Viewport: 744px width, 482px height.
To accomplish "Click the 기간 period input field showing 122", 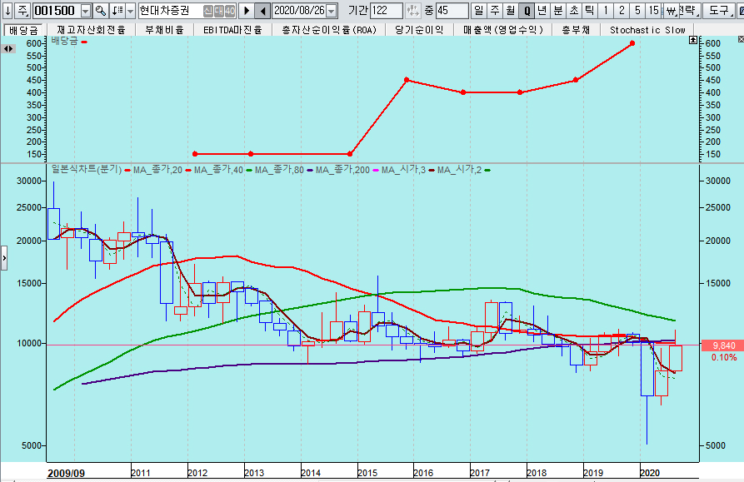I will (386, 11).
